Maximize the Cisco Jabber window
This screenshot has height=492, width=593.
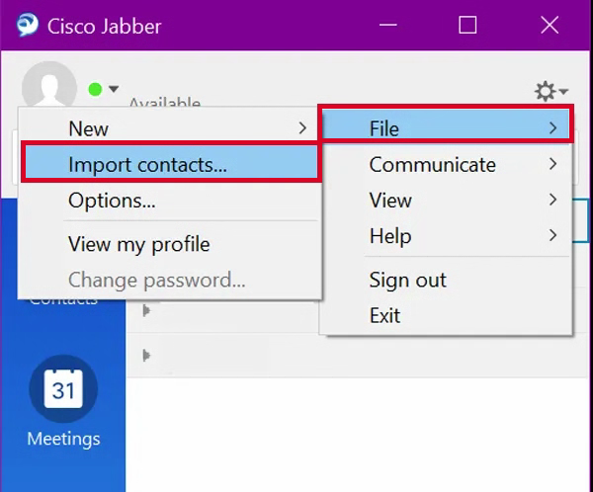pyautogui.click(x=467, y=26)
